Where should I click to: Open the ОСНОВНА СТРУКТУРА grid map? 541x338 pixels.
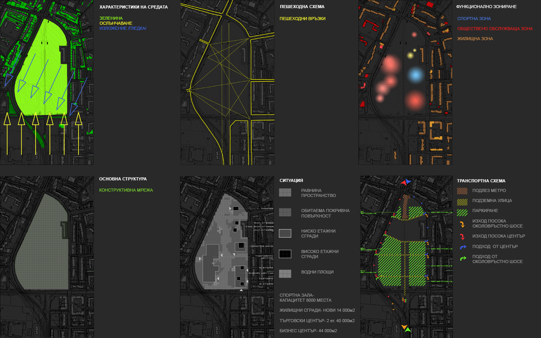click(47, 257)
